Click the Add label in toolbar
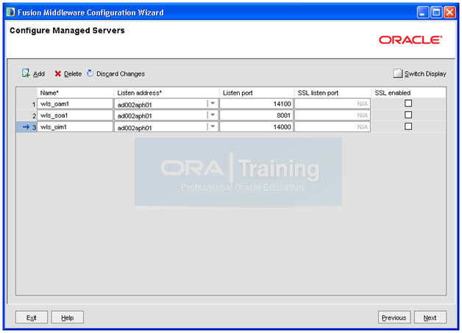Screen dimensions: 462x333 (x=39, y=74)
